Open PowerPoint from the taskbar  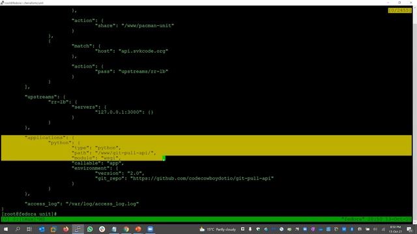(x=138, y=229)
